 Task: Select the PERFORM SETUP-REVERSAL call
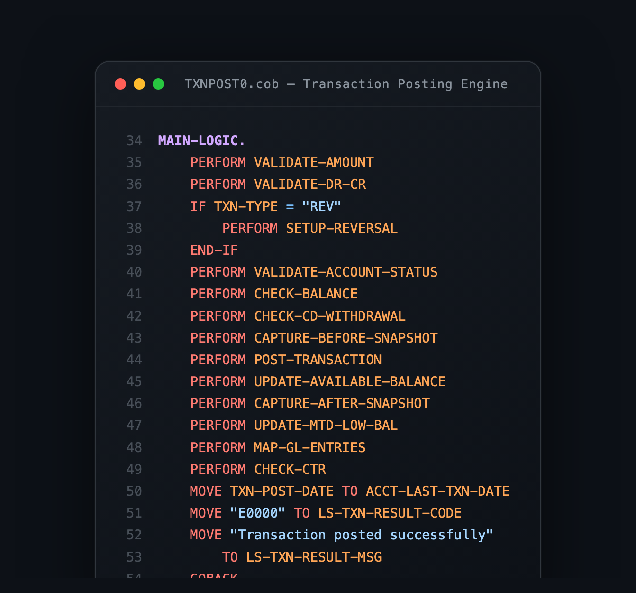(309, 228)
